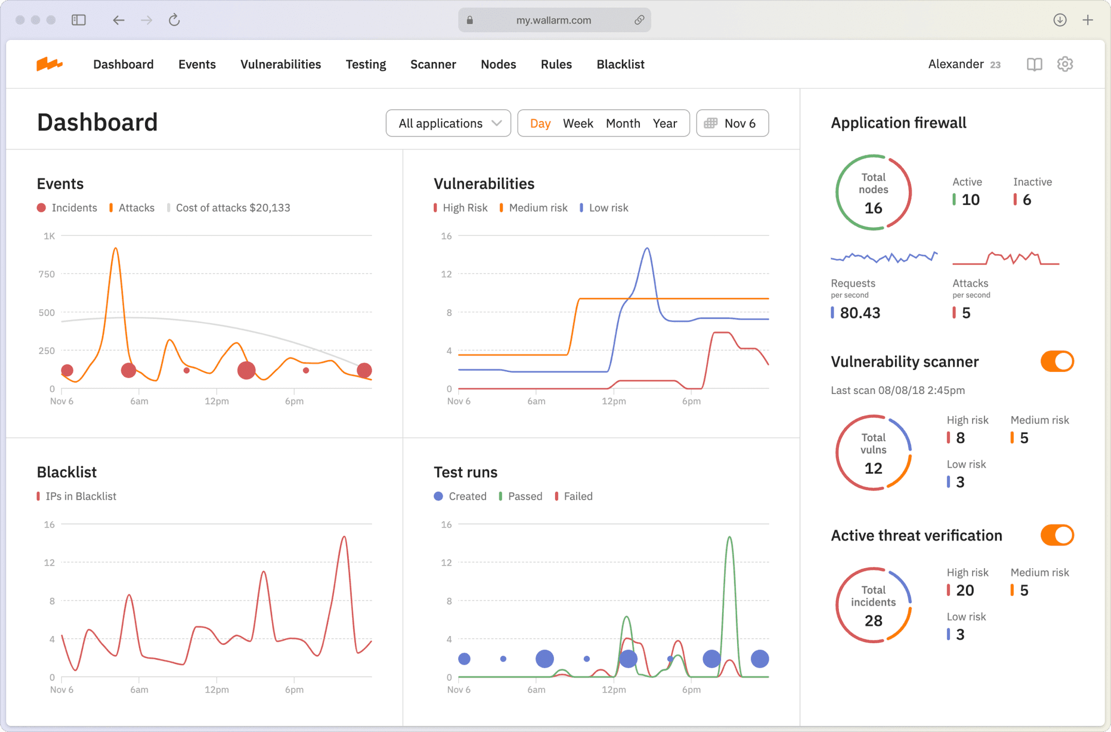The width and height of the screenshot is (1111, 732).
Task: Turn off Active threat verification switch
Action: [x=1057, y=536]
